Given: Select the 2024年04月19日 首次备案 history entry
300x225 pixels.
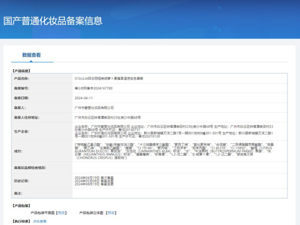Looking at the screenshot, I should pyautogui.click(x=94, y=177).
